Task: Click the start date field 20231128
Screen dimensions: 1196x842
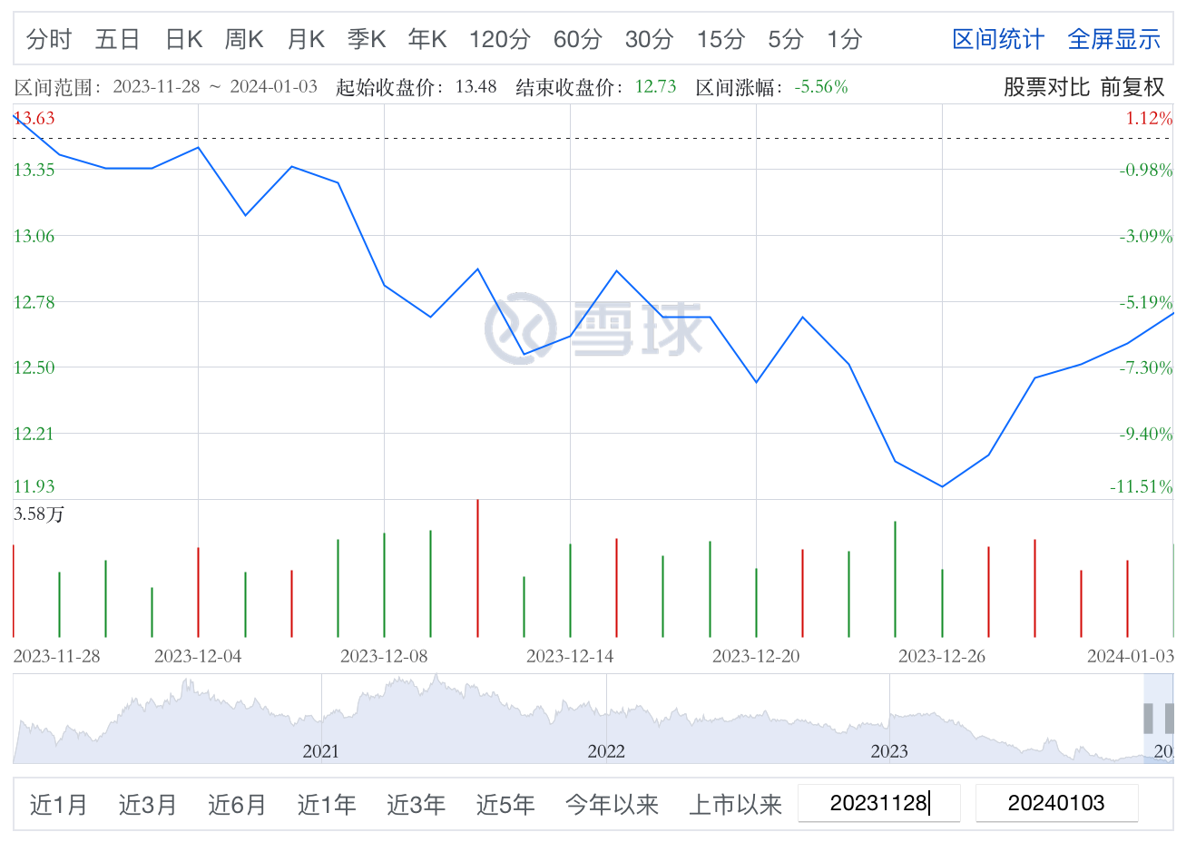Action: (x=878, y=803)
